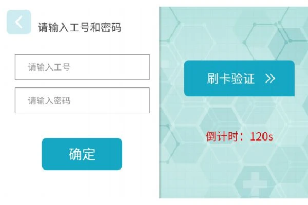The width and height of the screenshot is (308, 205).
Task: Click the faded medical cross hexagon icon
Action: pyautogui.click(x=255, y=184)
